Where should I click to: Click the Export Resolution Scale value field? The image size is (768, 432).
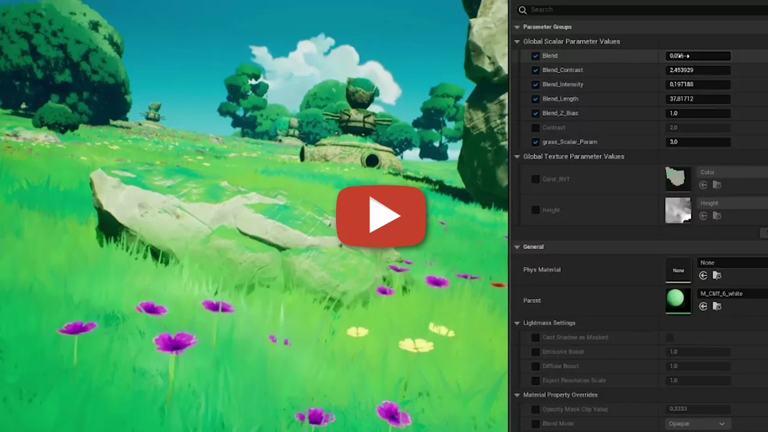(698, 380)
